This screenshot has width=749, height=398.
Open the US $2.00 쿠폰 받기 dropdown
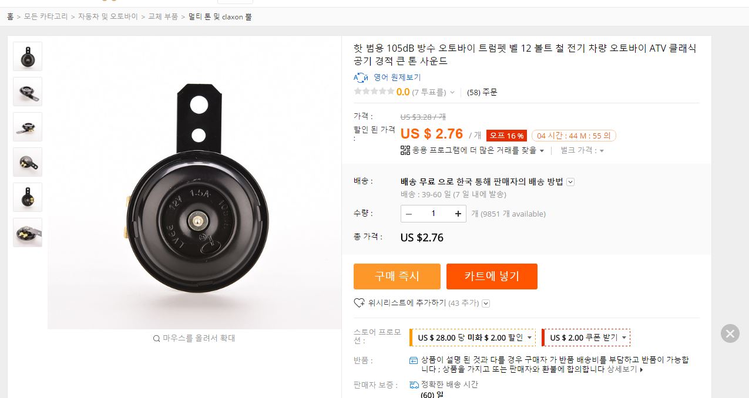[x=624, y=338]
